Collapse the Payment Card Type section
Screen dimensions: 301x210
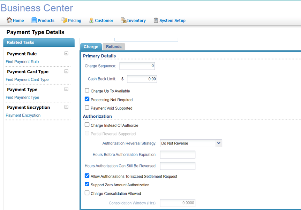[66, 71]
